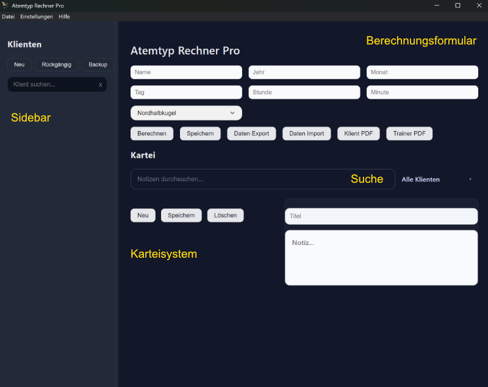Click the Backup button

coord(98,65)
